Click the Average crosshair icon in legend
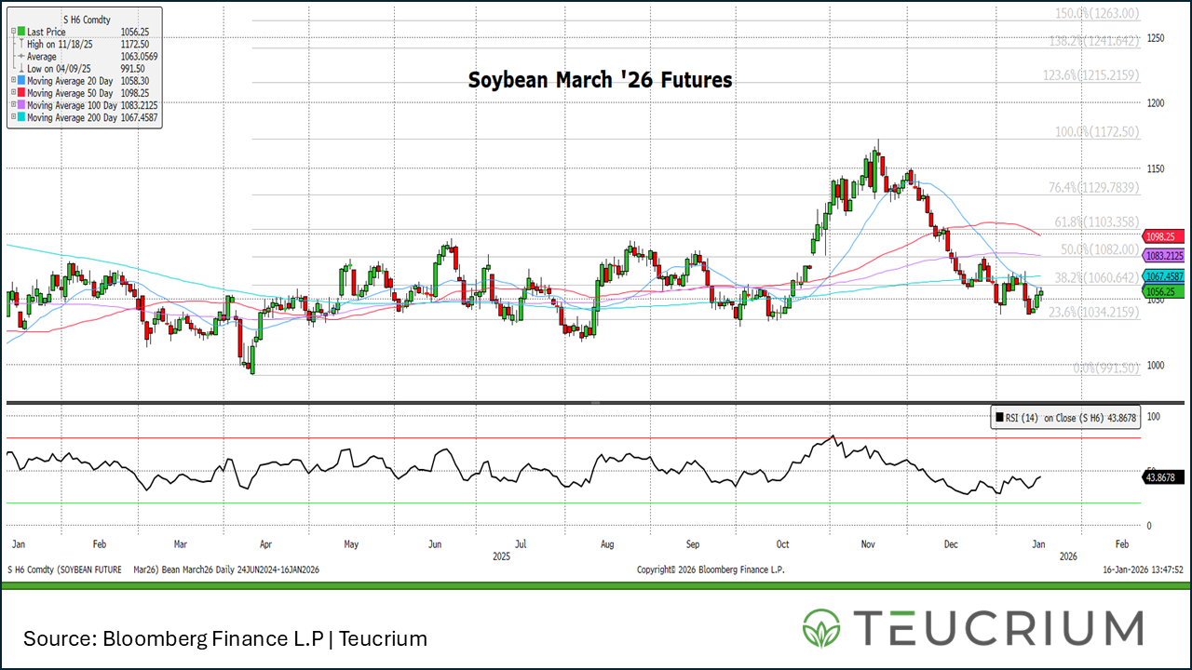This screenshot has height=670, width=1192. tap(20, 56)
